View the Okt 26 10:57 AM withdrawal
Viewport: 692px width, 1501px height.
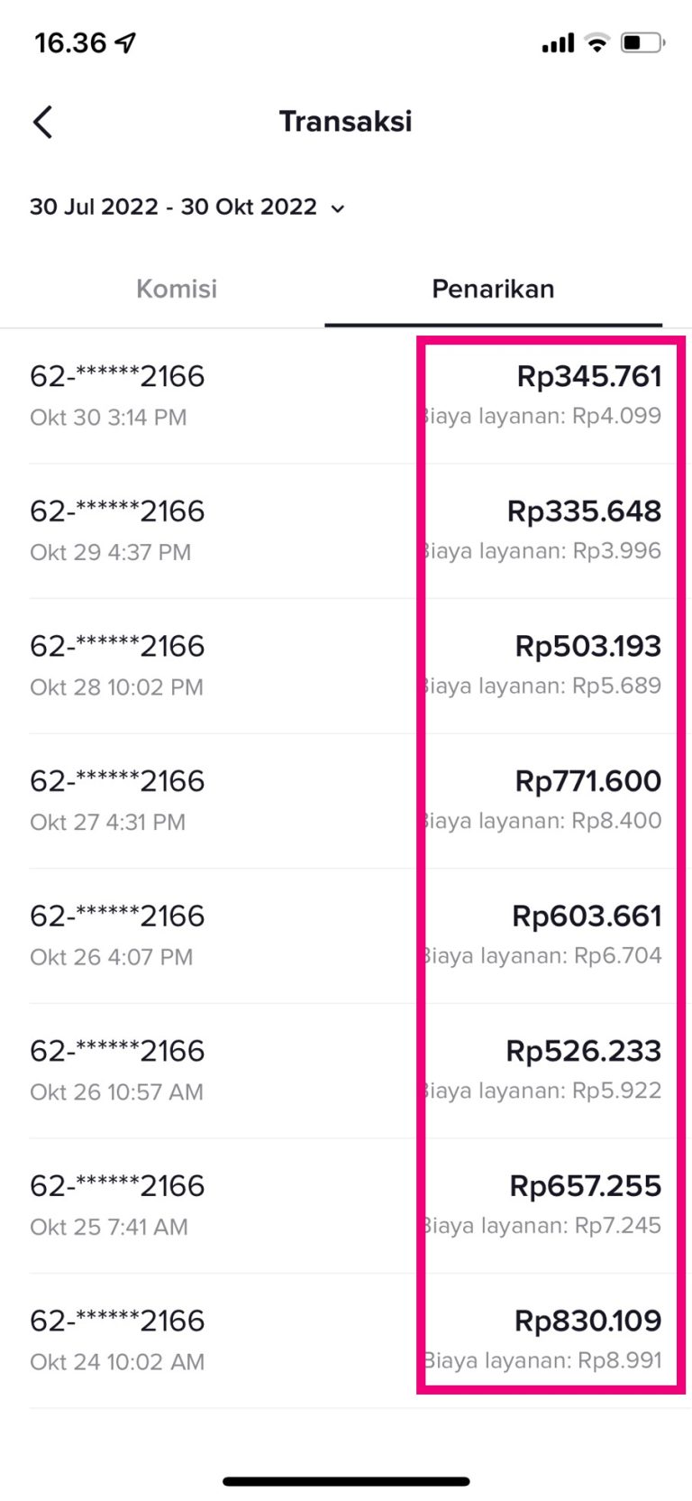click(x=117, y=1071)
